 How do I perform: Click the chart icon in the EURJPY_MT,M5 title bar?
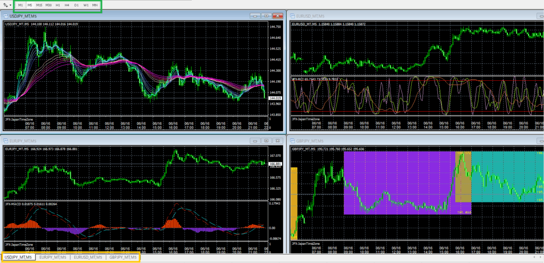(x=5, y=140)
